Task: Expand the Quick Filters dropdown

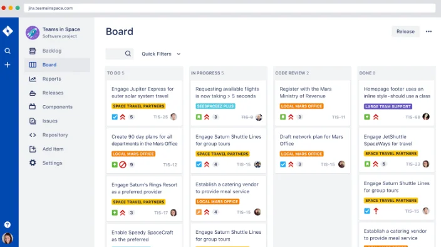Action: (161, 54)
